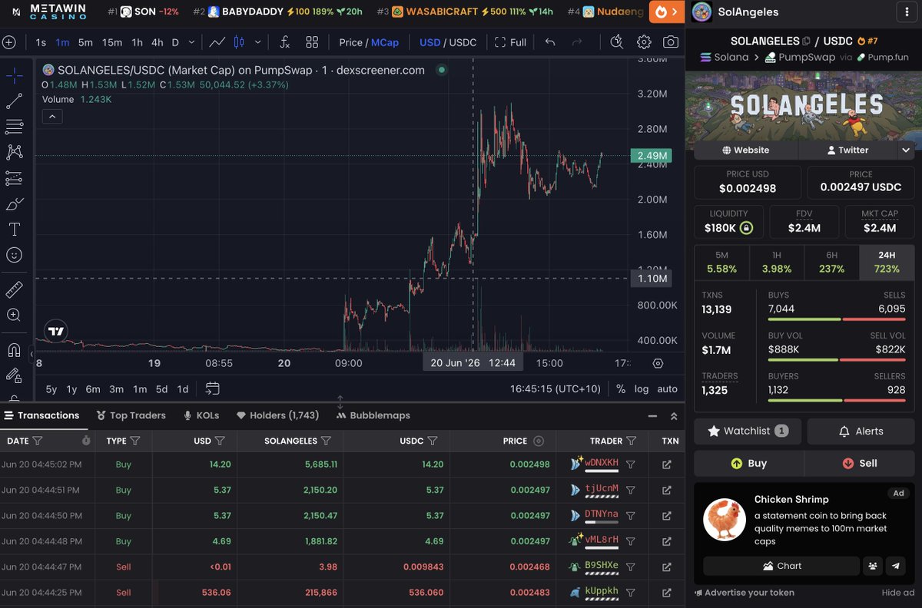The image size is (922, 608).
Task: Select the text annotation tool
Action: point(14,230)
